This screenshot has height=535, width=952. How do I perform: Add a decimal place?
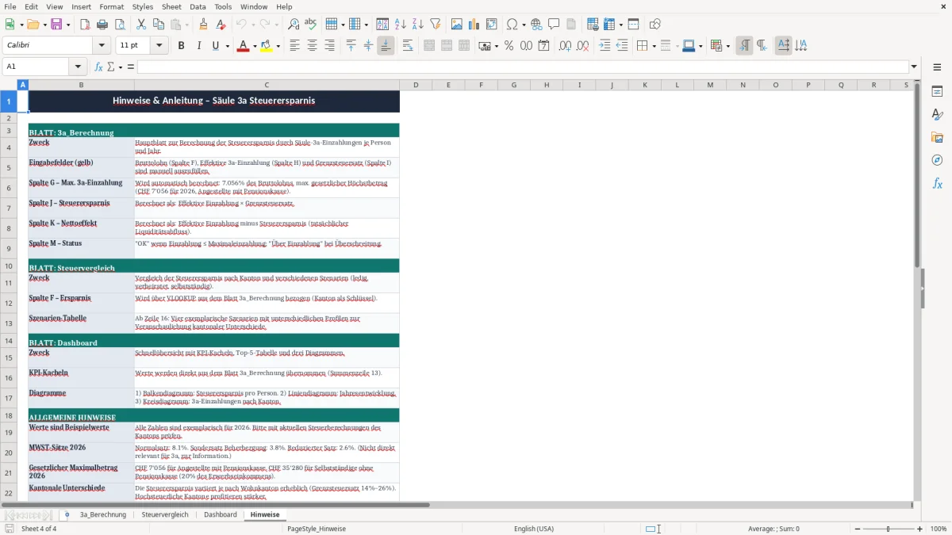point(565,46)
